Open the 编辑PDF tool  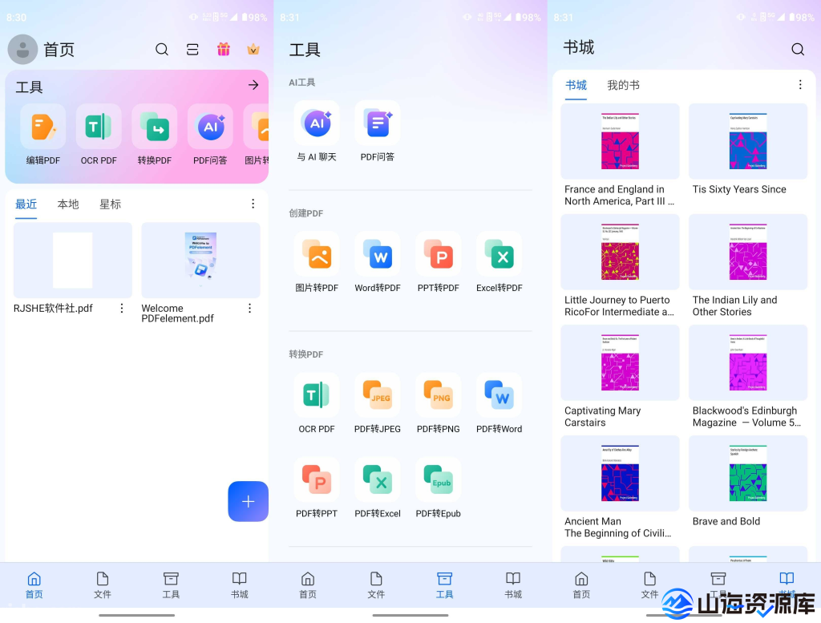coord(42,136)
